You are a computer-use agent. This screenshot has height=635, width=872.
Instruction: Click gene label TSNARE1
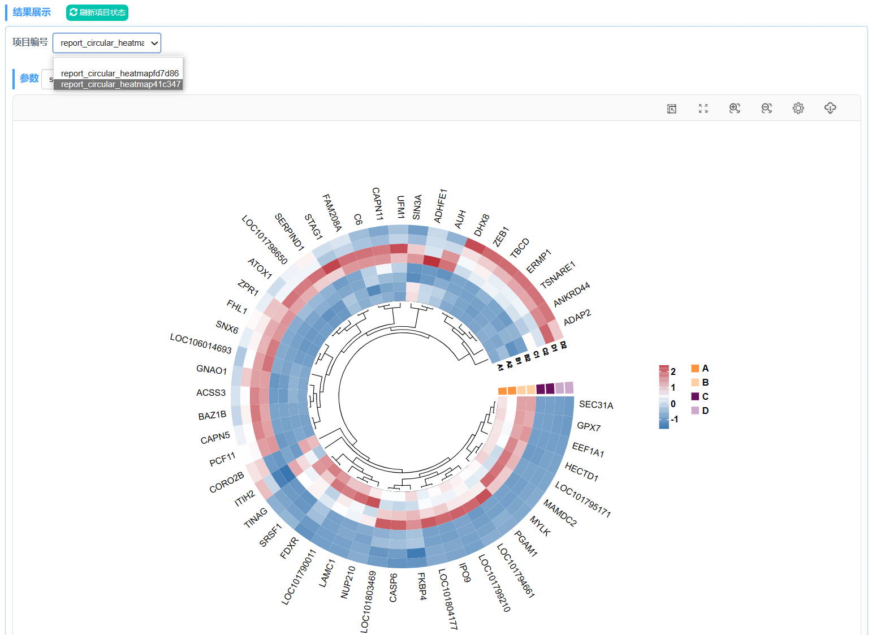[558, 275]
